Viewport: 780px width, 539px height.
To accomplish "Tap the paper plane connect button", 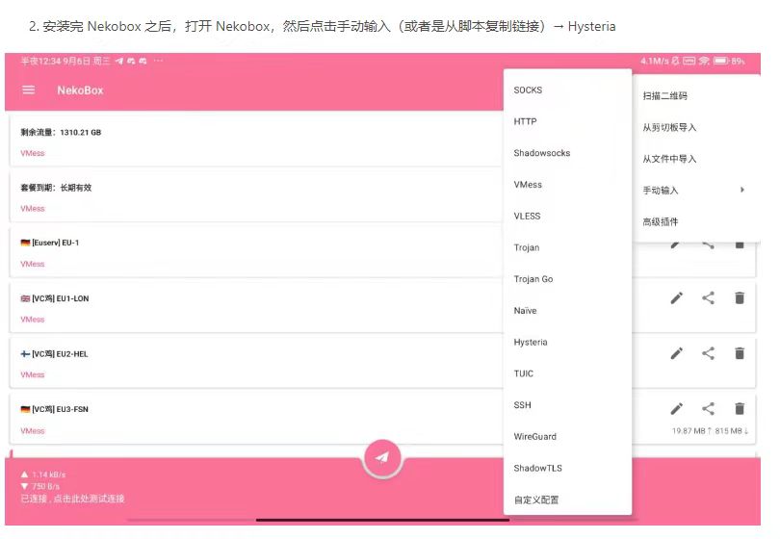I will (x=382, y=458).
